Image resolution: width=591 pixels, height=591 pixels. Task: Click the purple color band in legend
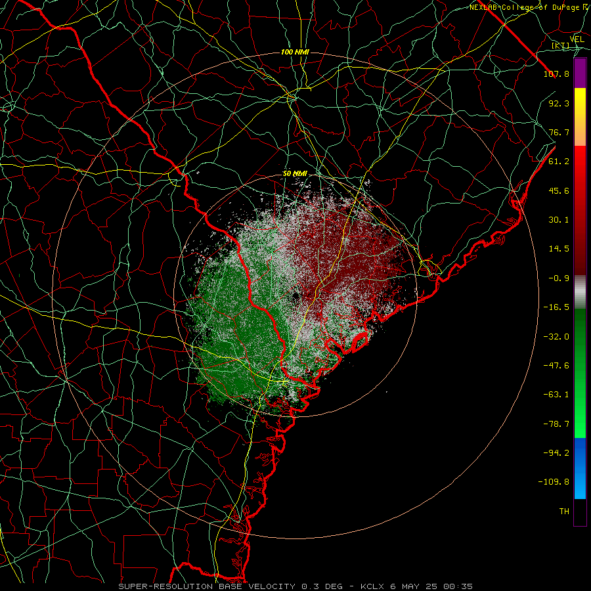(580, 73)
